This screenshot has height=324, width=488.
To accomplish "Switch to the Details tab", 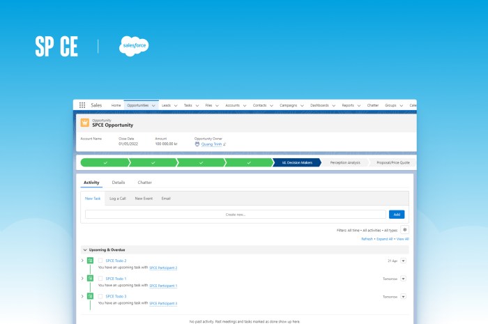I will pyautogui.click(x=119, y=183).
